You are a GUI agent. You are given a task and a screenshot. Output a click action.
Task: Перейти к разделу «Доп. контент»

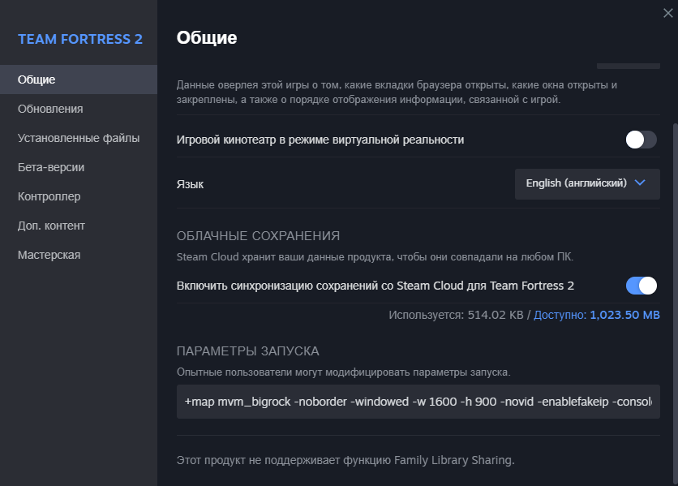(x=51, y=225)
